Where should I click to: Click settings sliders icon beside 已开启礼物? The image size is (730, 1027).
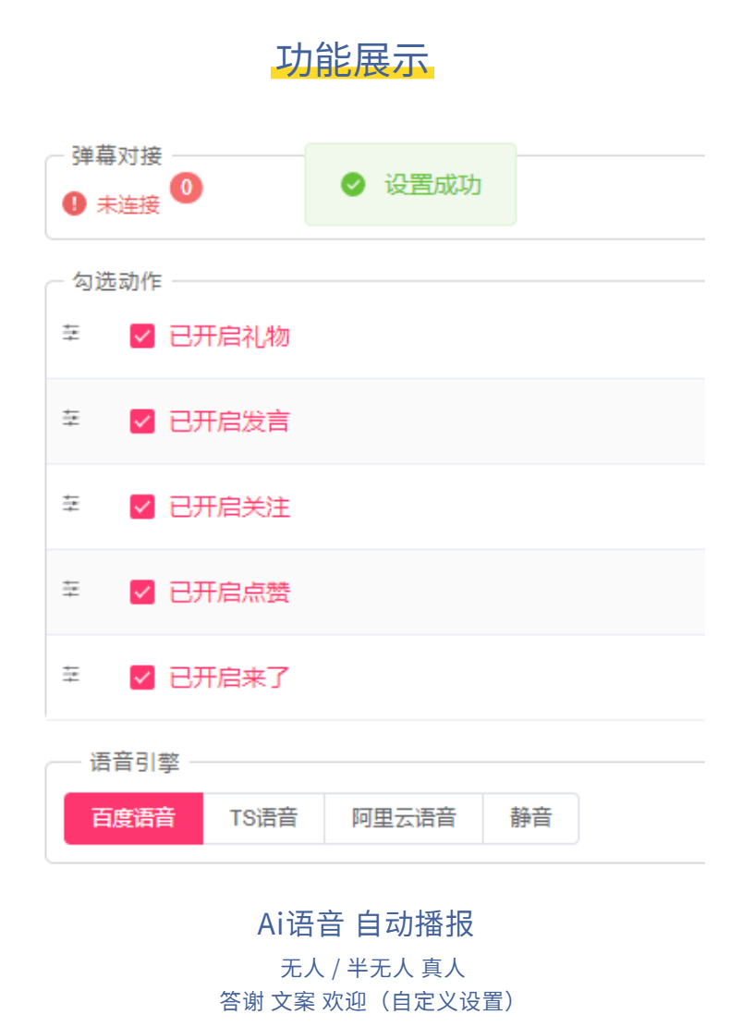[71, 334]
